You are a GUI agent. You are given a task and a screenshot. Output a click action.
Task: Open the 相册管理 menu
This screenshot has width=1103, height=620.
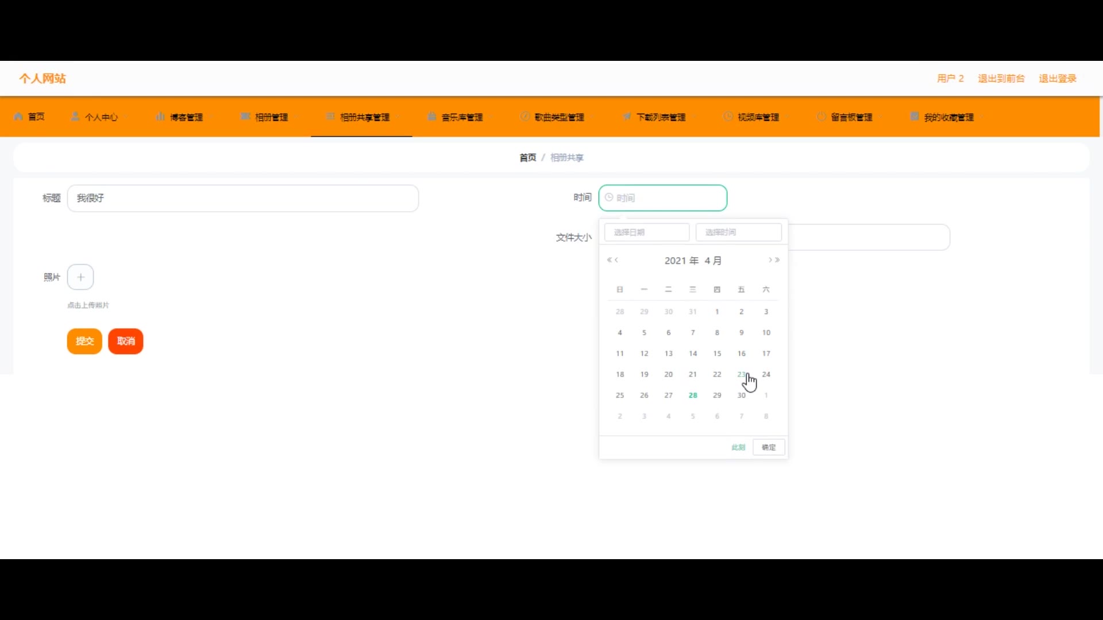click(271, 117)
